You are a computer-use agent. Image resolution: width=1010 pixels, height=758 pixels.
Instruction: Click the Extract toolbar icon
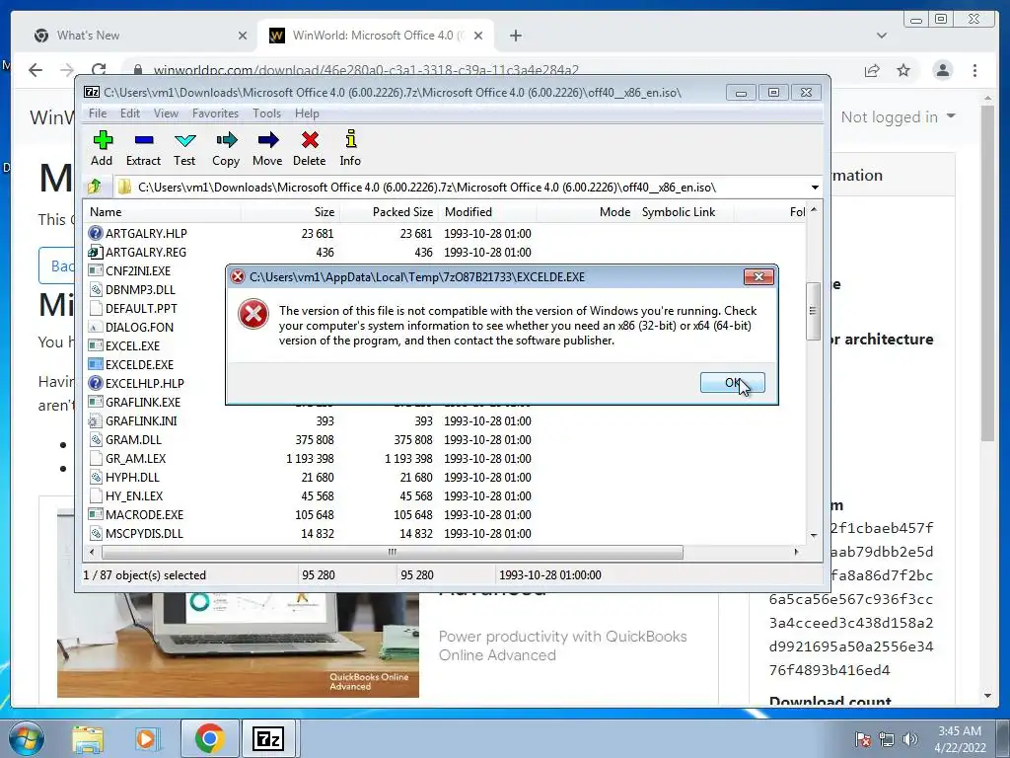coord(144,140)
